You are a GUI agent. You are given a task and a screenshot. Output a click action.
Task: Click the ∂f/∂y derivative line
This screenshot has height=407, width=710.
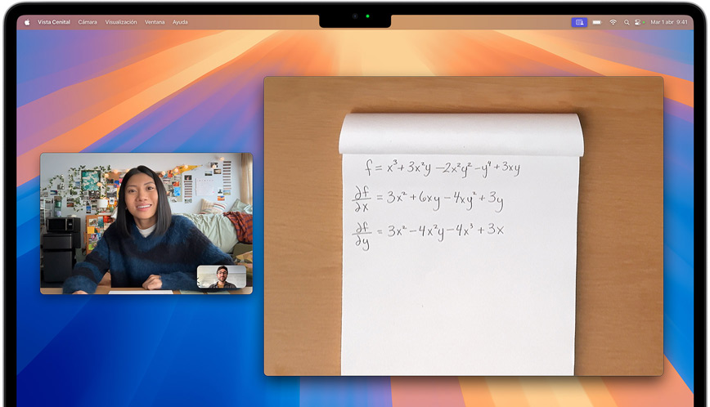click(x=429, y=233)
